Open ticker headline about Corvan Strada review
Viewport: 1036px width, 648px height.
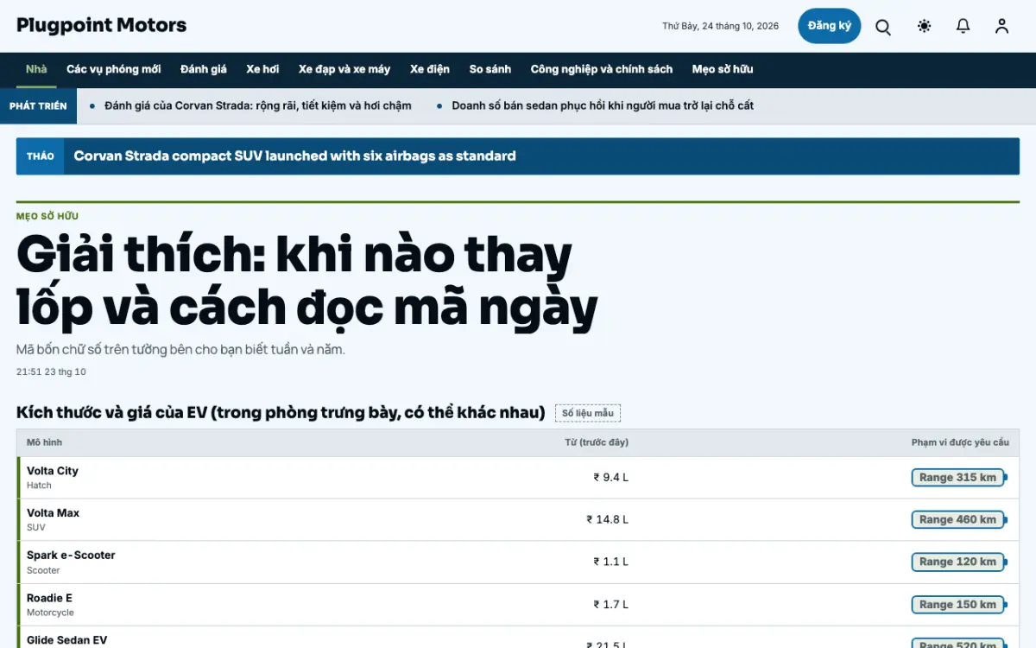tap(258, 106)
